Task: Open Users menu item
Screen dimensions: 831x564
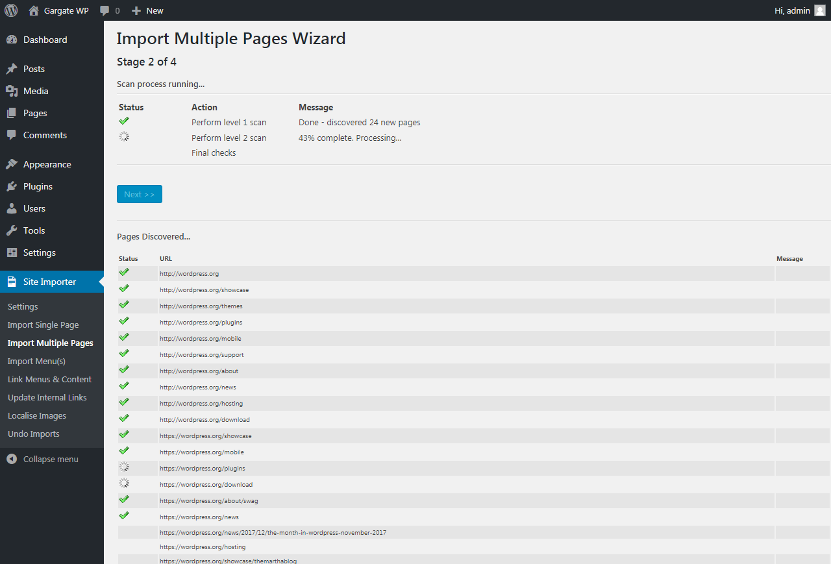Action: [52, 208]
